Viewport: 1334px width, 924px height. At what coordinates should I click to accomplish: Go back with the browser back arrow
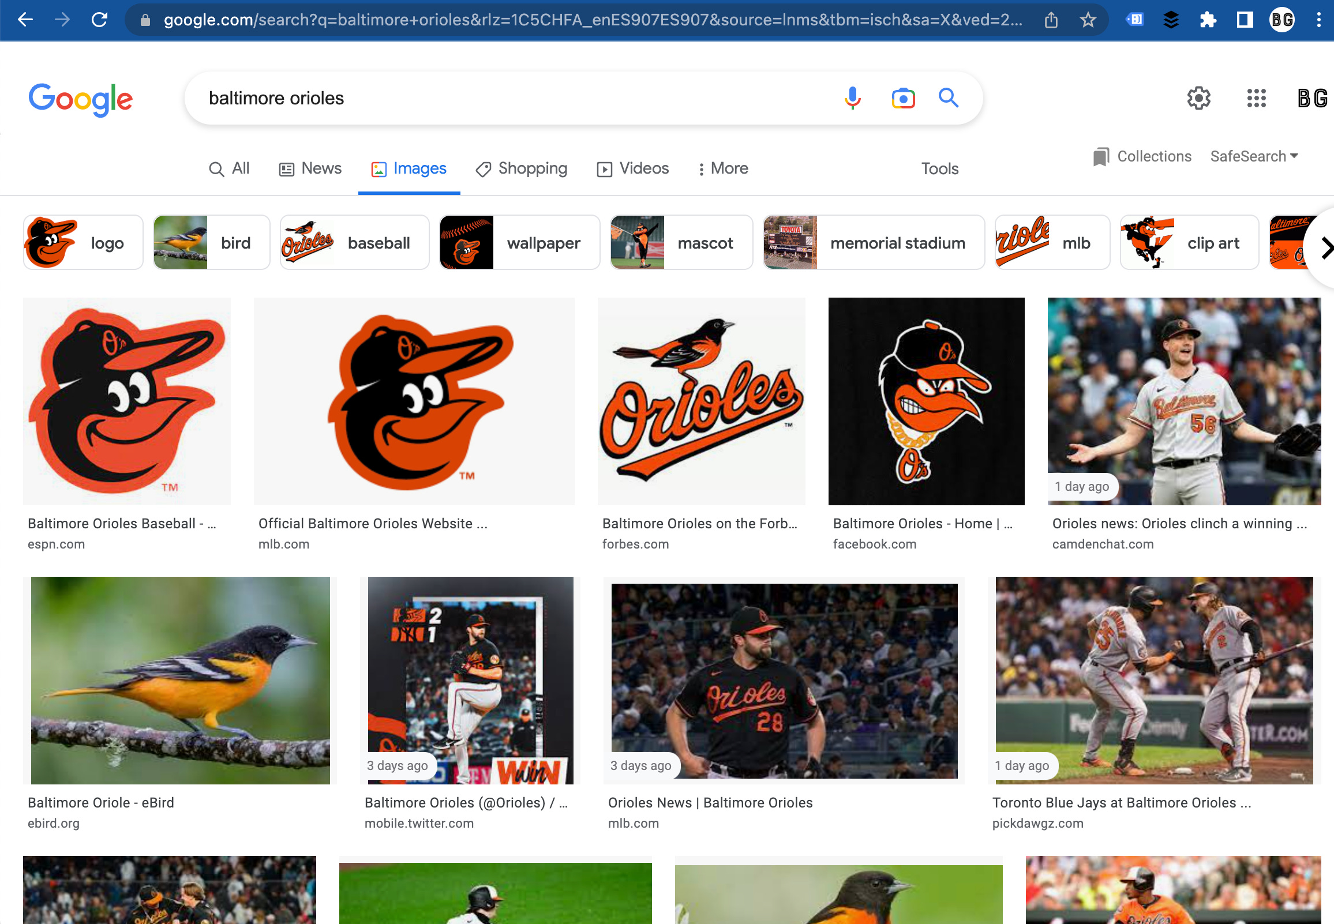point(25,20)
